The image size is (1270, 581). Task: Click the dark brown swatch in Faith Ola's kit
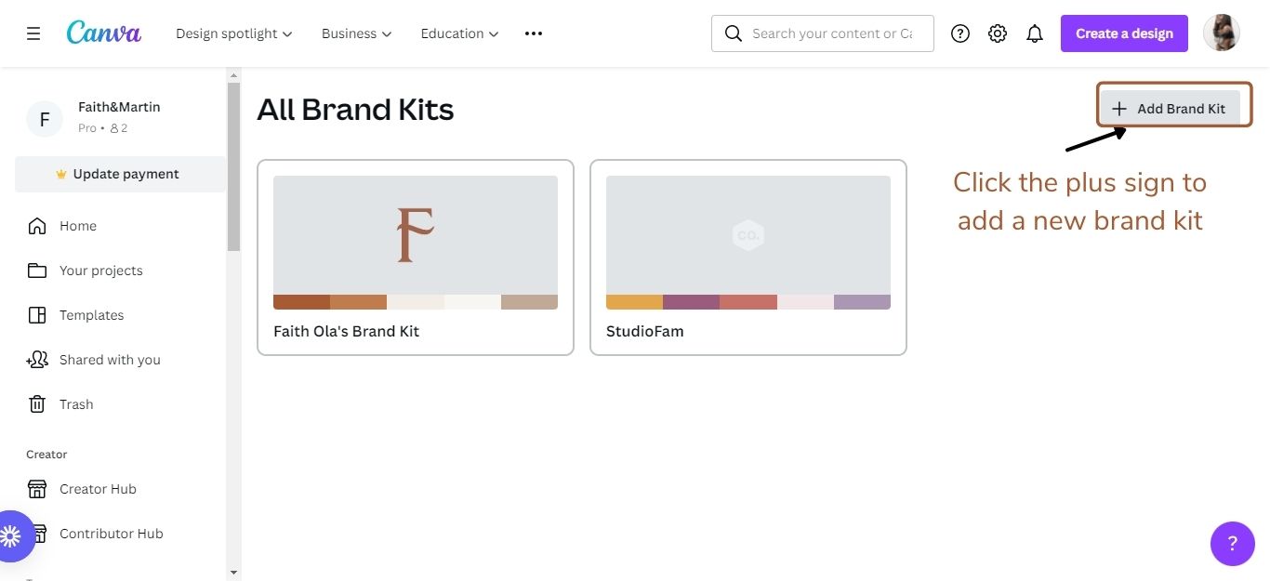point(301,302)
